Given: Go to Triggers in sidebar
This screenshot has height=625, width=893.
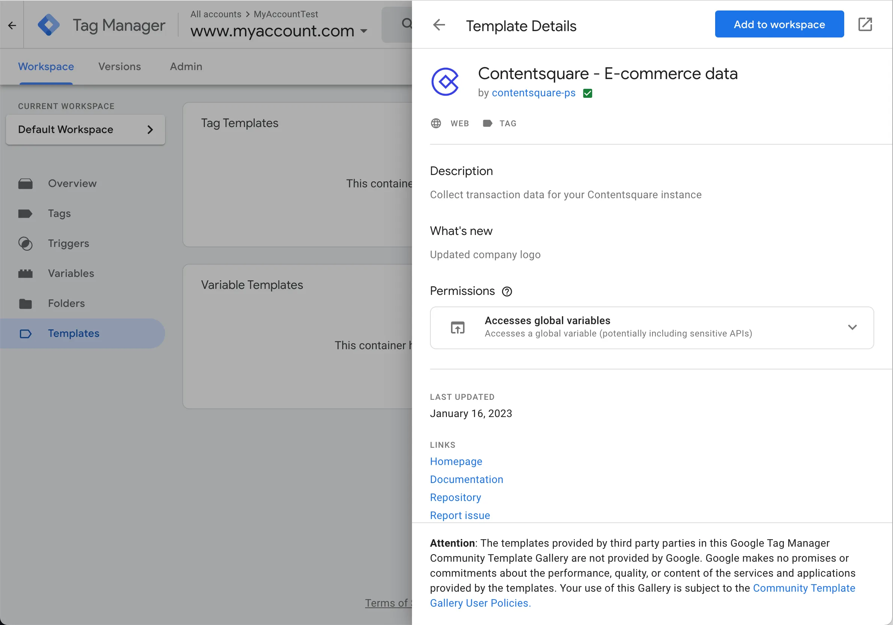Looking at the screenshot, I should [68, 244].
